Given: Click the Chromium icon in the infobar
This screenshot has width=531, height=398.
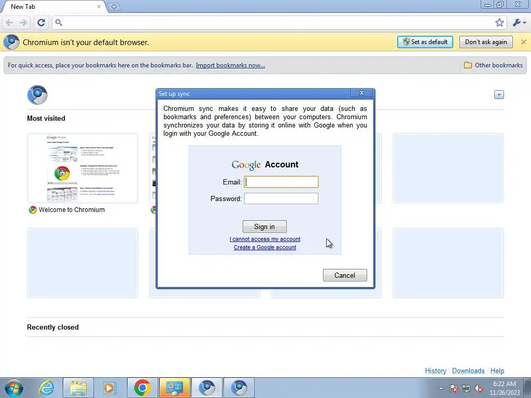Looking at the screenshot, I should (x=11, y=42).
